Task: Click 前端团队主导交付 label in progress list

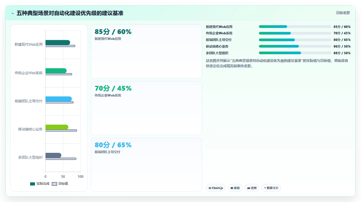Action: pyautogui.click(x=219, y=40)
